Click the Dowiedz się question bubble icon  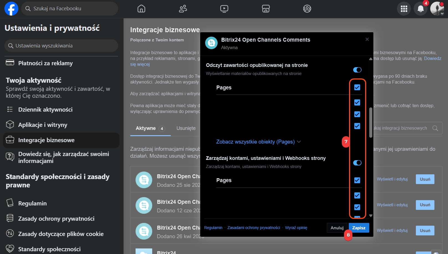[x=10, y=157]
